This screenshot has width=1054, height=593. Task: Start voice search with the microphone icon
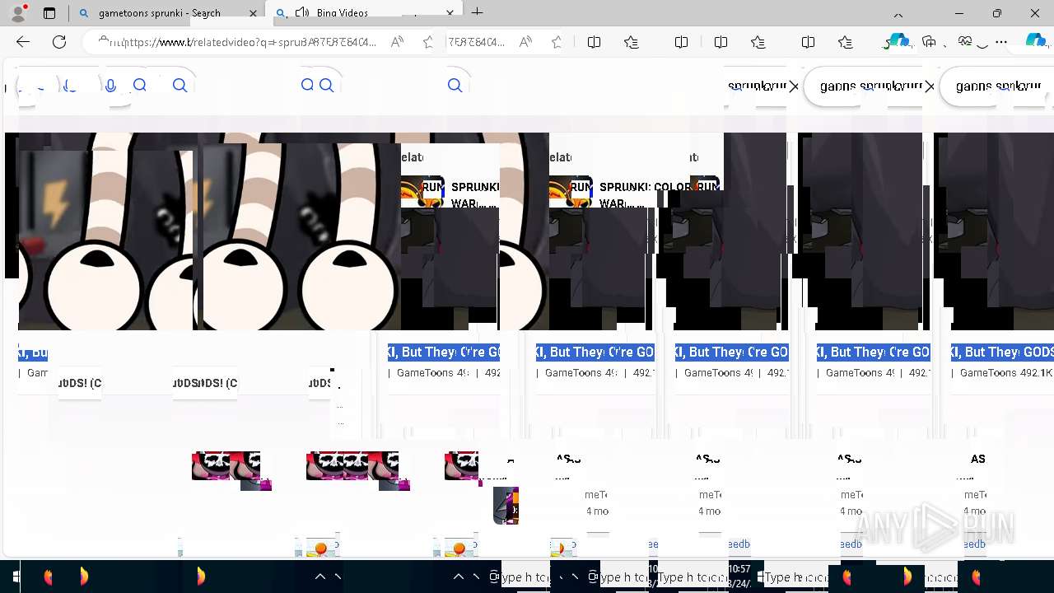[x=110, y=85]
